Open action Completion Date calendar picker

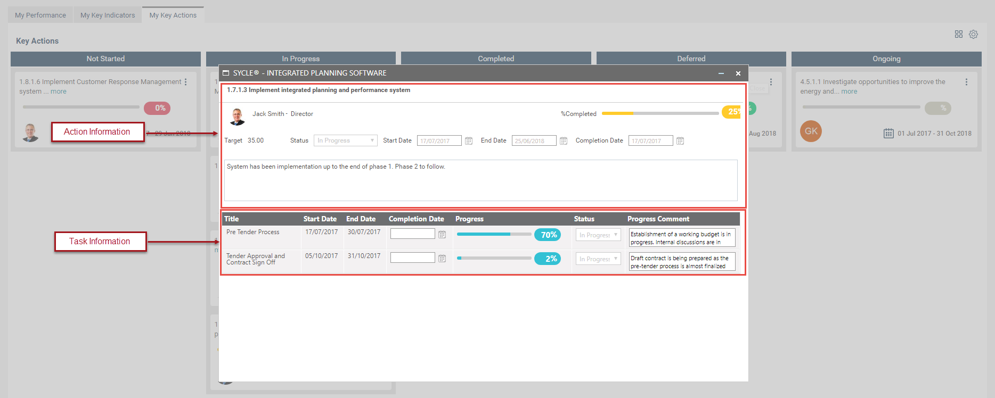[680, 141]
